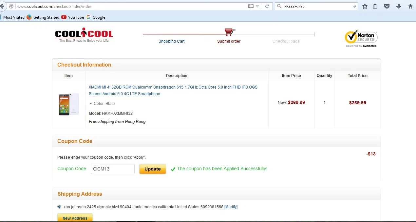Click the search go arrow
Image resolution: width=416 pixels, height=222 pixels.
354,6
